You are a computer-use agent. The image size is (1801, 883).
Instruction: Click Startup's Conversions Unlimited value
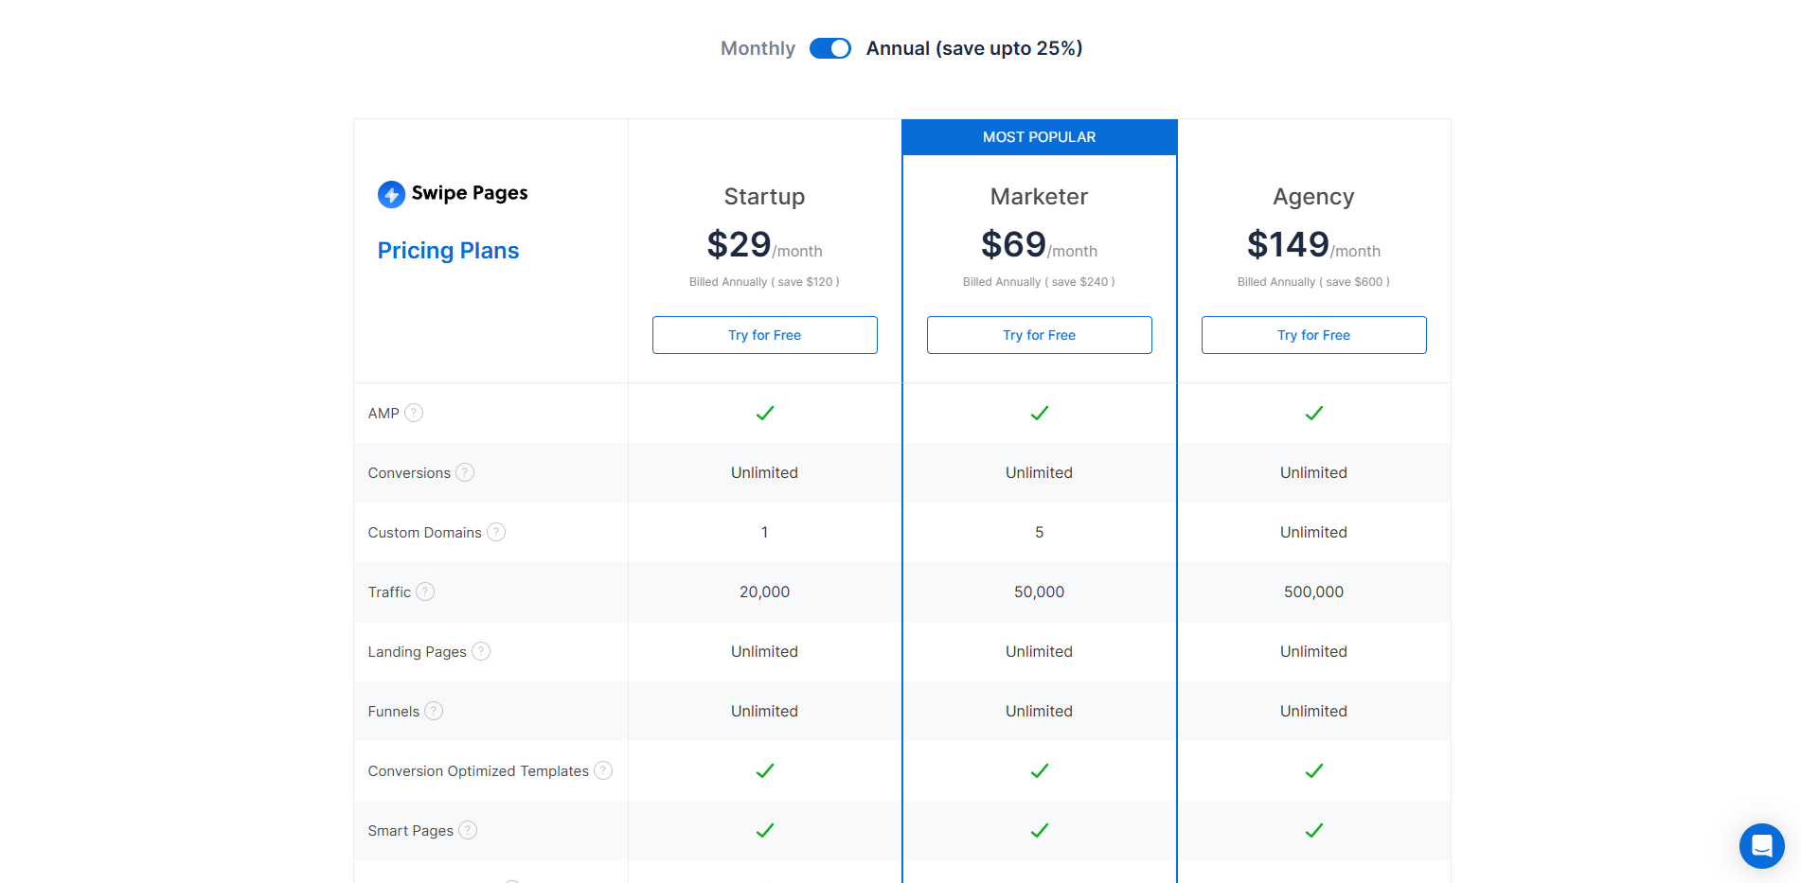click(x=764, y=473)
